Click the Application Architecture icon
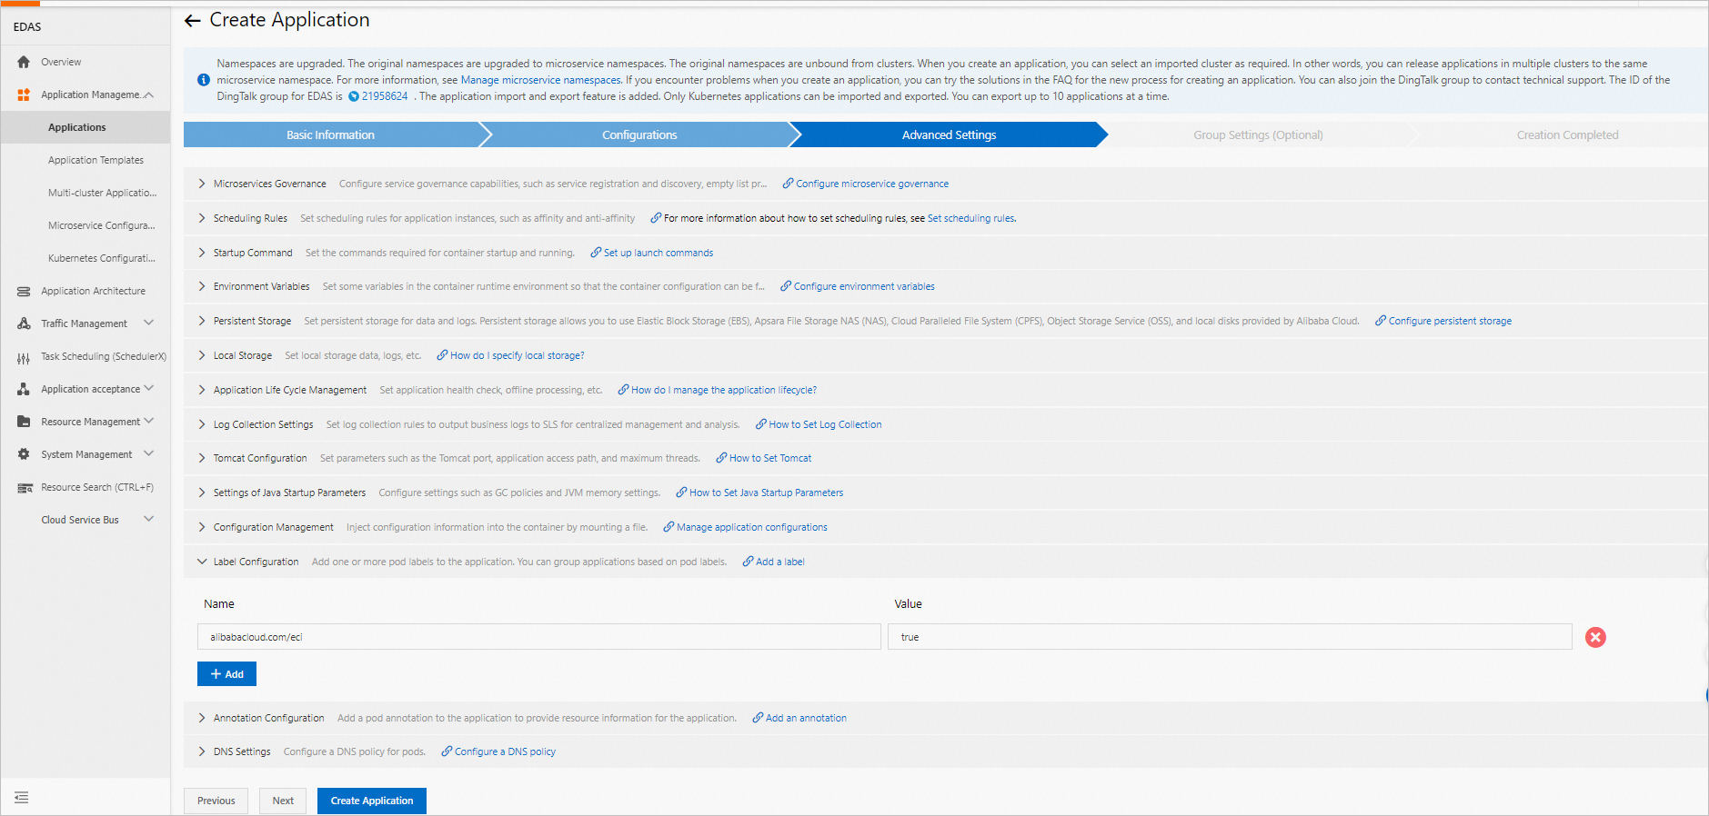The image size is (1709, 816). coord(24,291)
